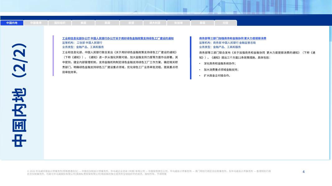Open the 欧盟 tab
This screenshot has width=332, height=186.
point(131,23)
